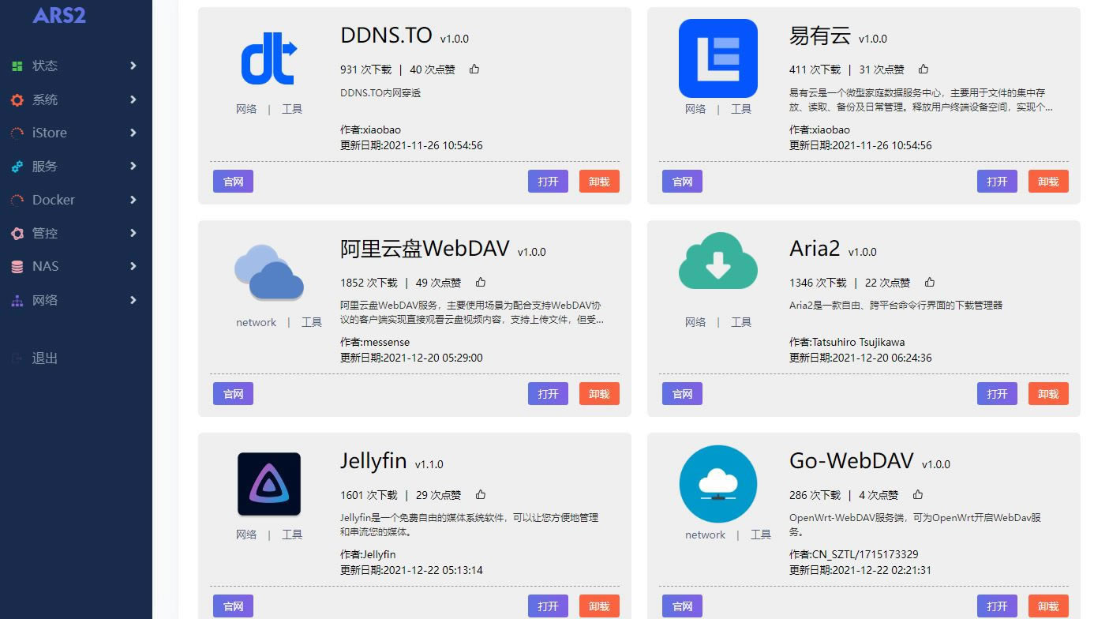Click the Jellyfin app logo

[269, 484]
